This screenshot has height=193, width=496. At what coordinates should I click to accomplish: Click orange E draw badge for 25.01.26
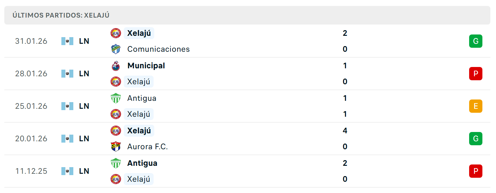(x=476, y=106)
